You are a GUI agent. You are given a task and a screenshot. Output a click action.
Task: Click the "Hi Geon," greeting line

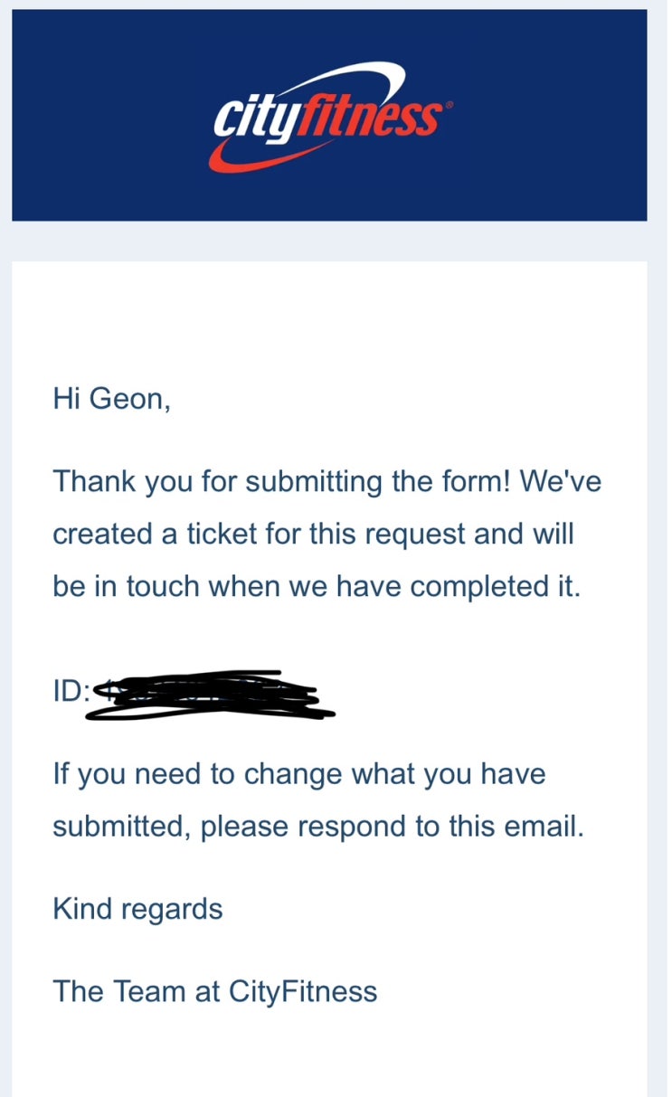(x=111, y=398)
